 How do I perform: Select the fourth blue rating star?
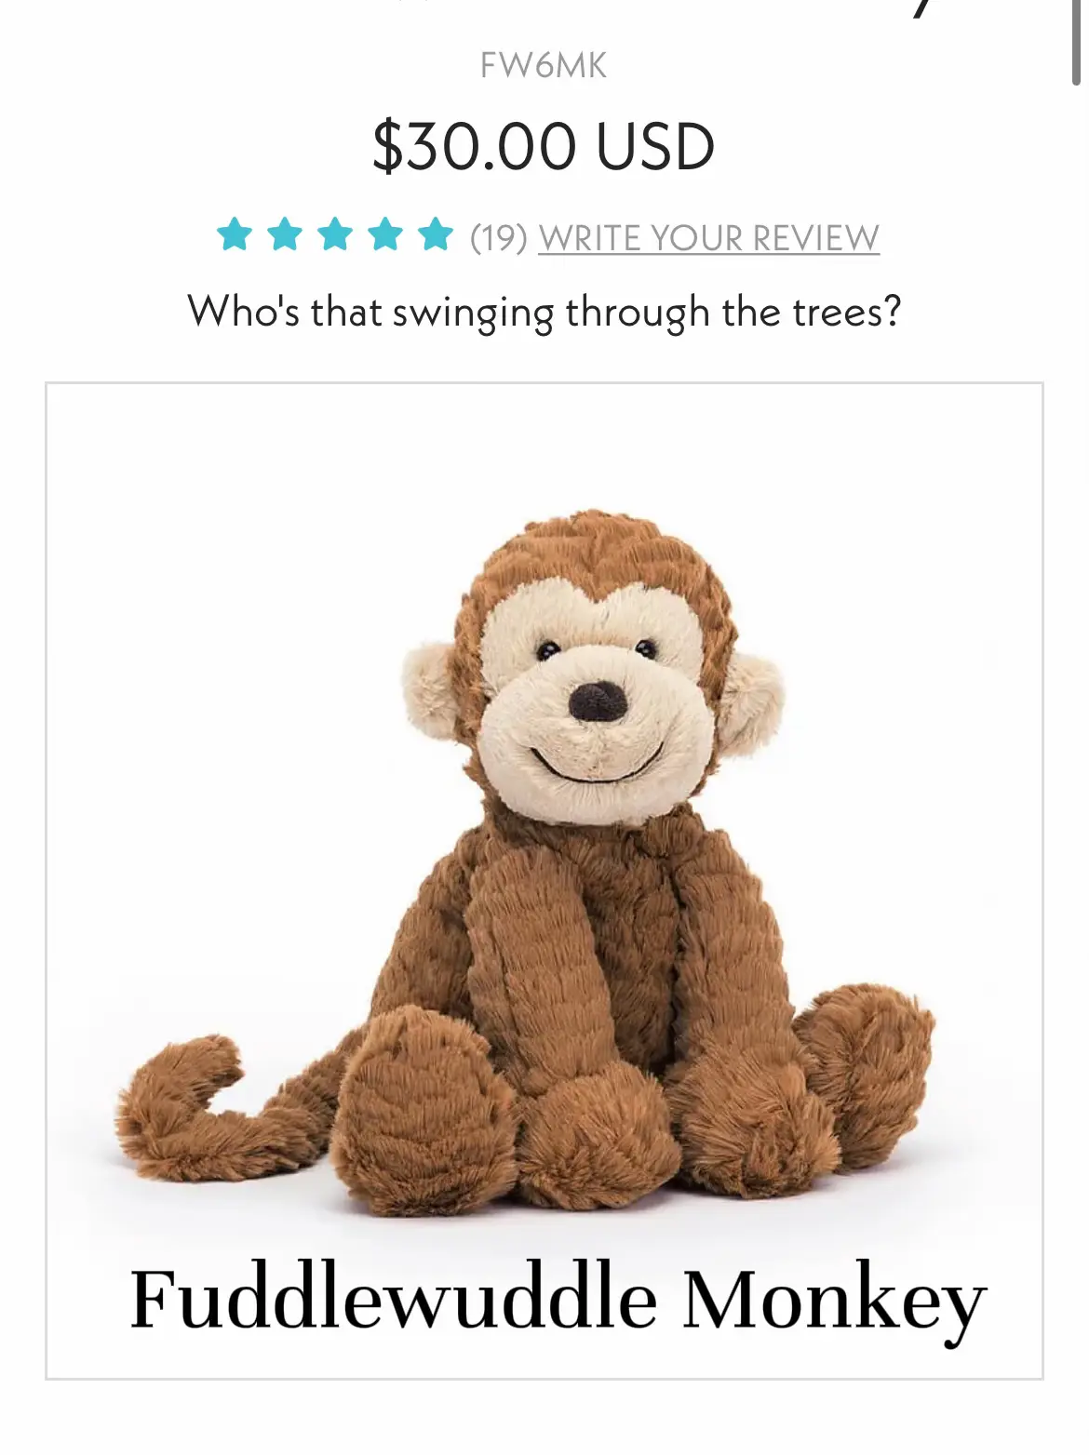coord(385,235)
